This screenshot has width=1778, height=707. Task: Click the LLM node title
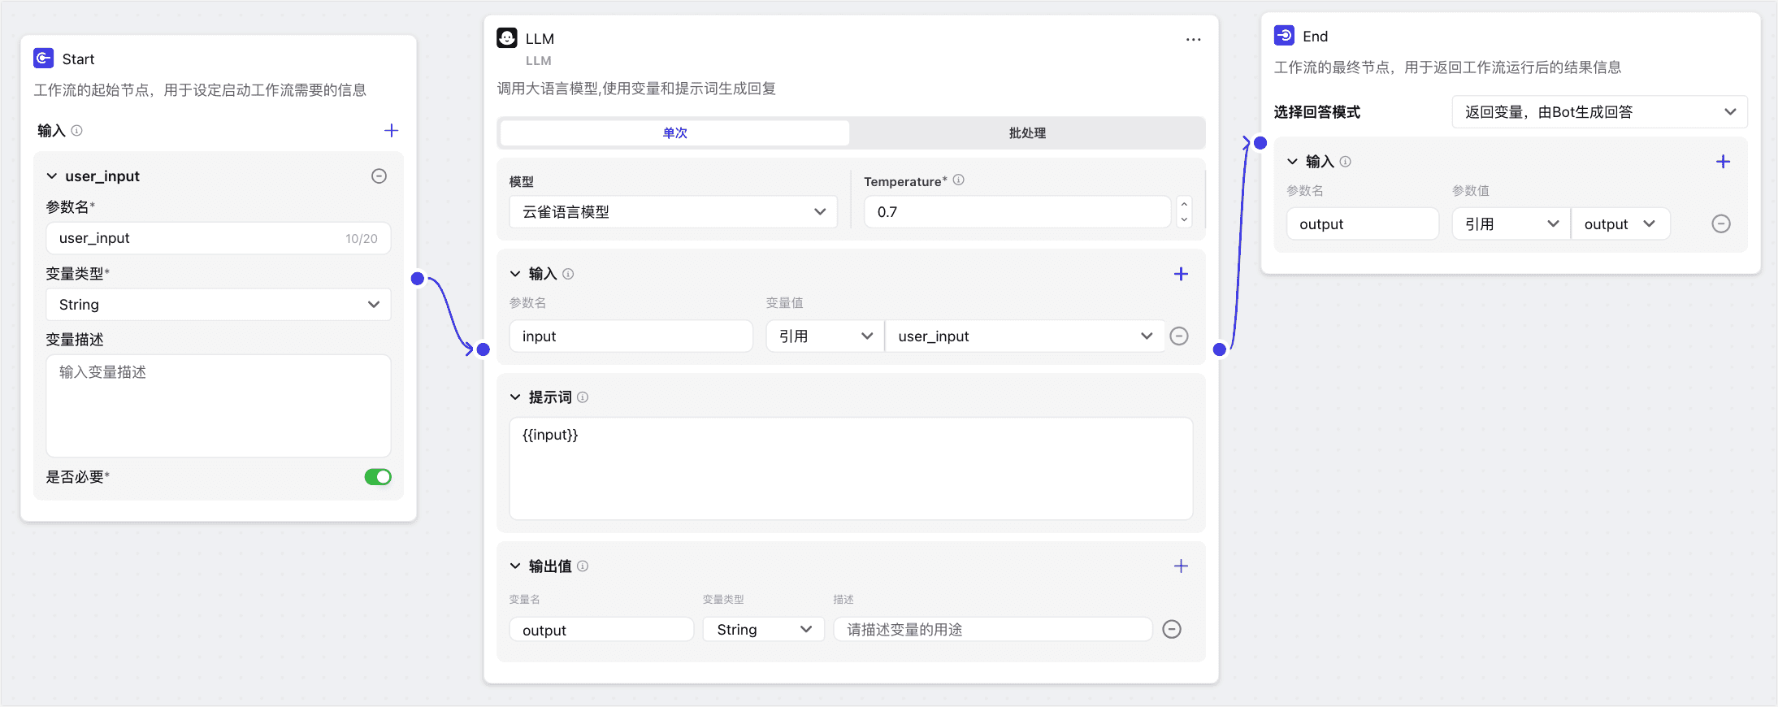[540, 39]
